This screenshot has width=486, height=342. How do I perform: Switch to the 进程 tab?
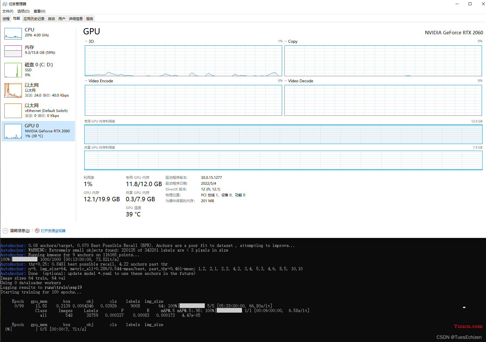tap(6, 19)
